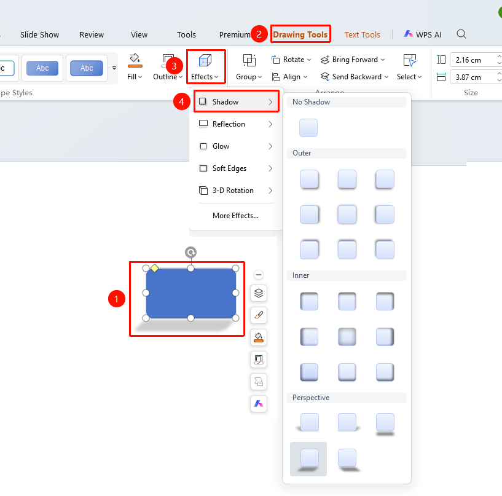Open search with the magnifier icon
502x496 pixels.
(461, 34)
